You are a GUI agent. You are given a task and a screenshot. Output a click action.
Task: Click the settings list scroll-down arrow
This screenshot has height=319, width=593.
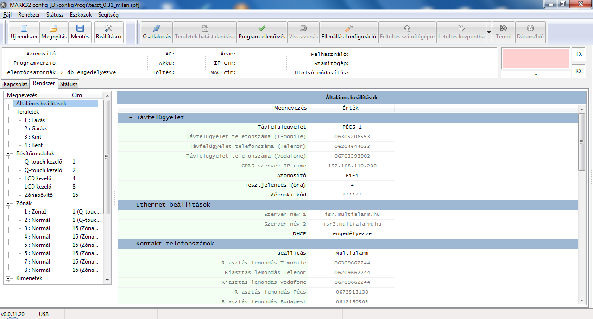(582, 301)
